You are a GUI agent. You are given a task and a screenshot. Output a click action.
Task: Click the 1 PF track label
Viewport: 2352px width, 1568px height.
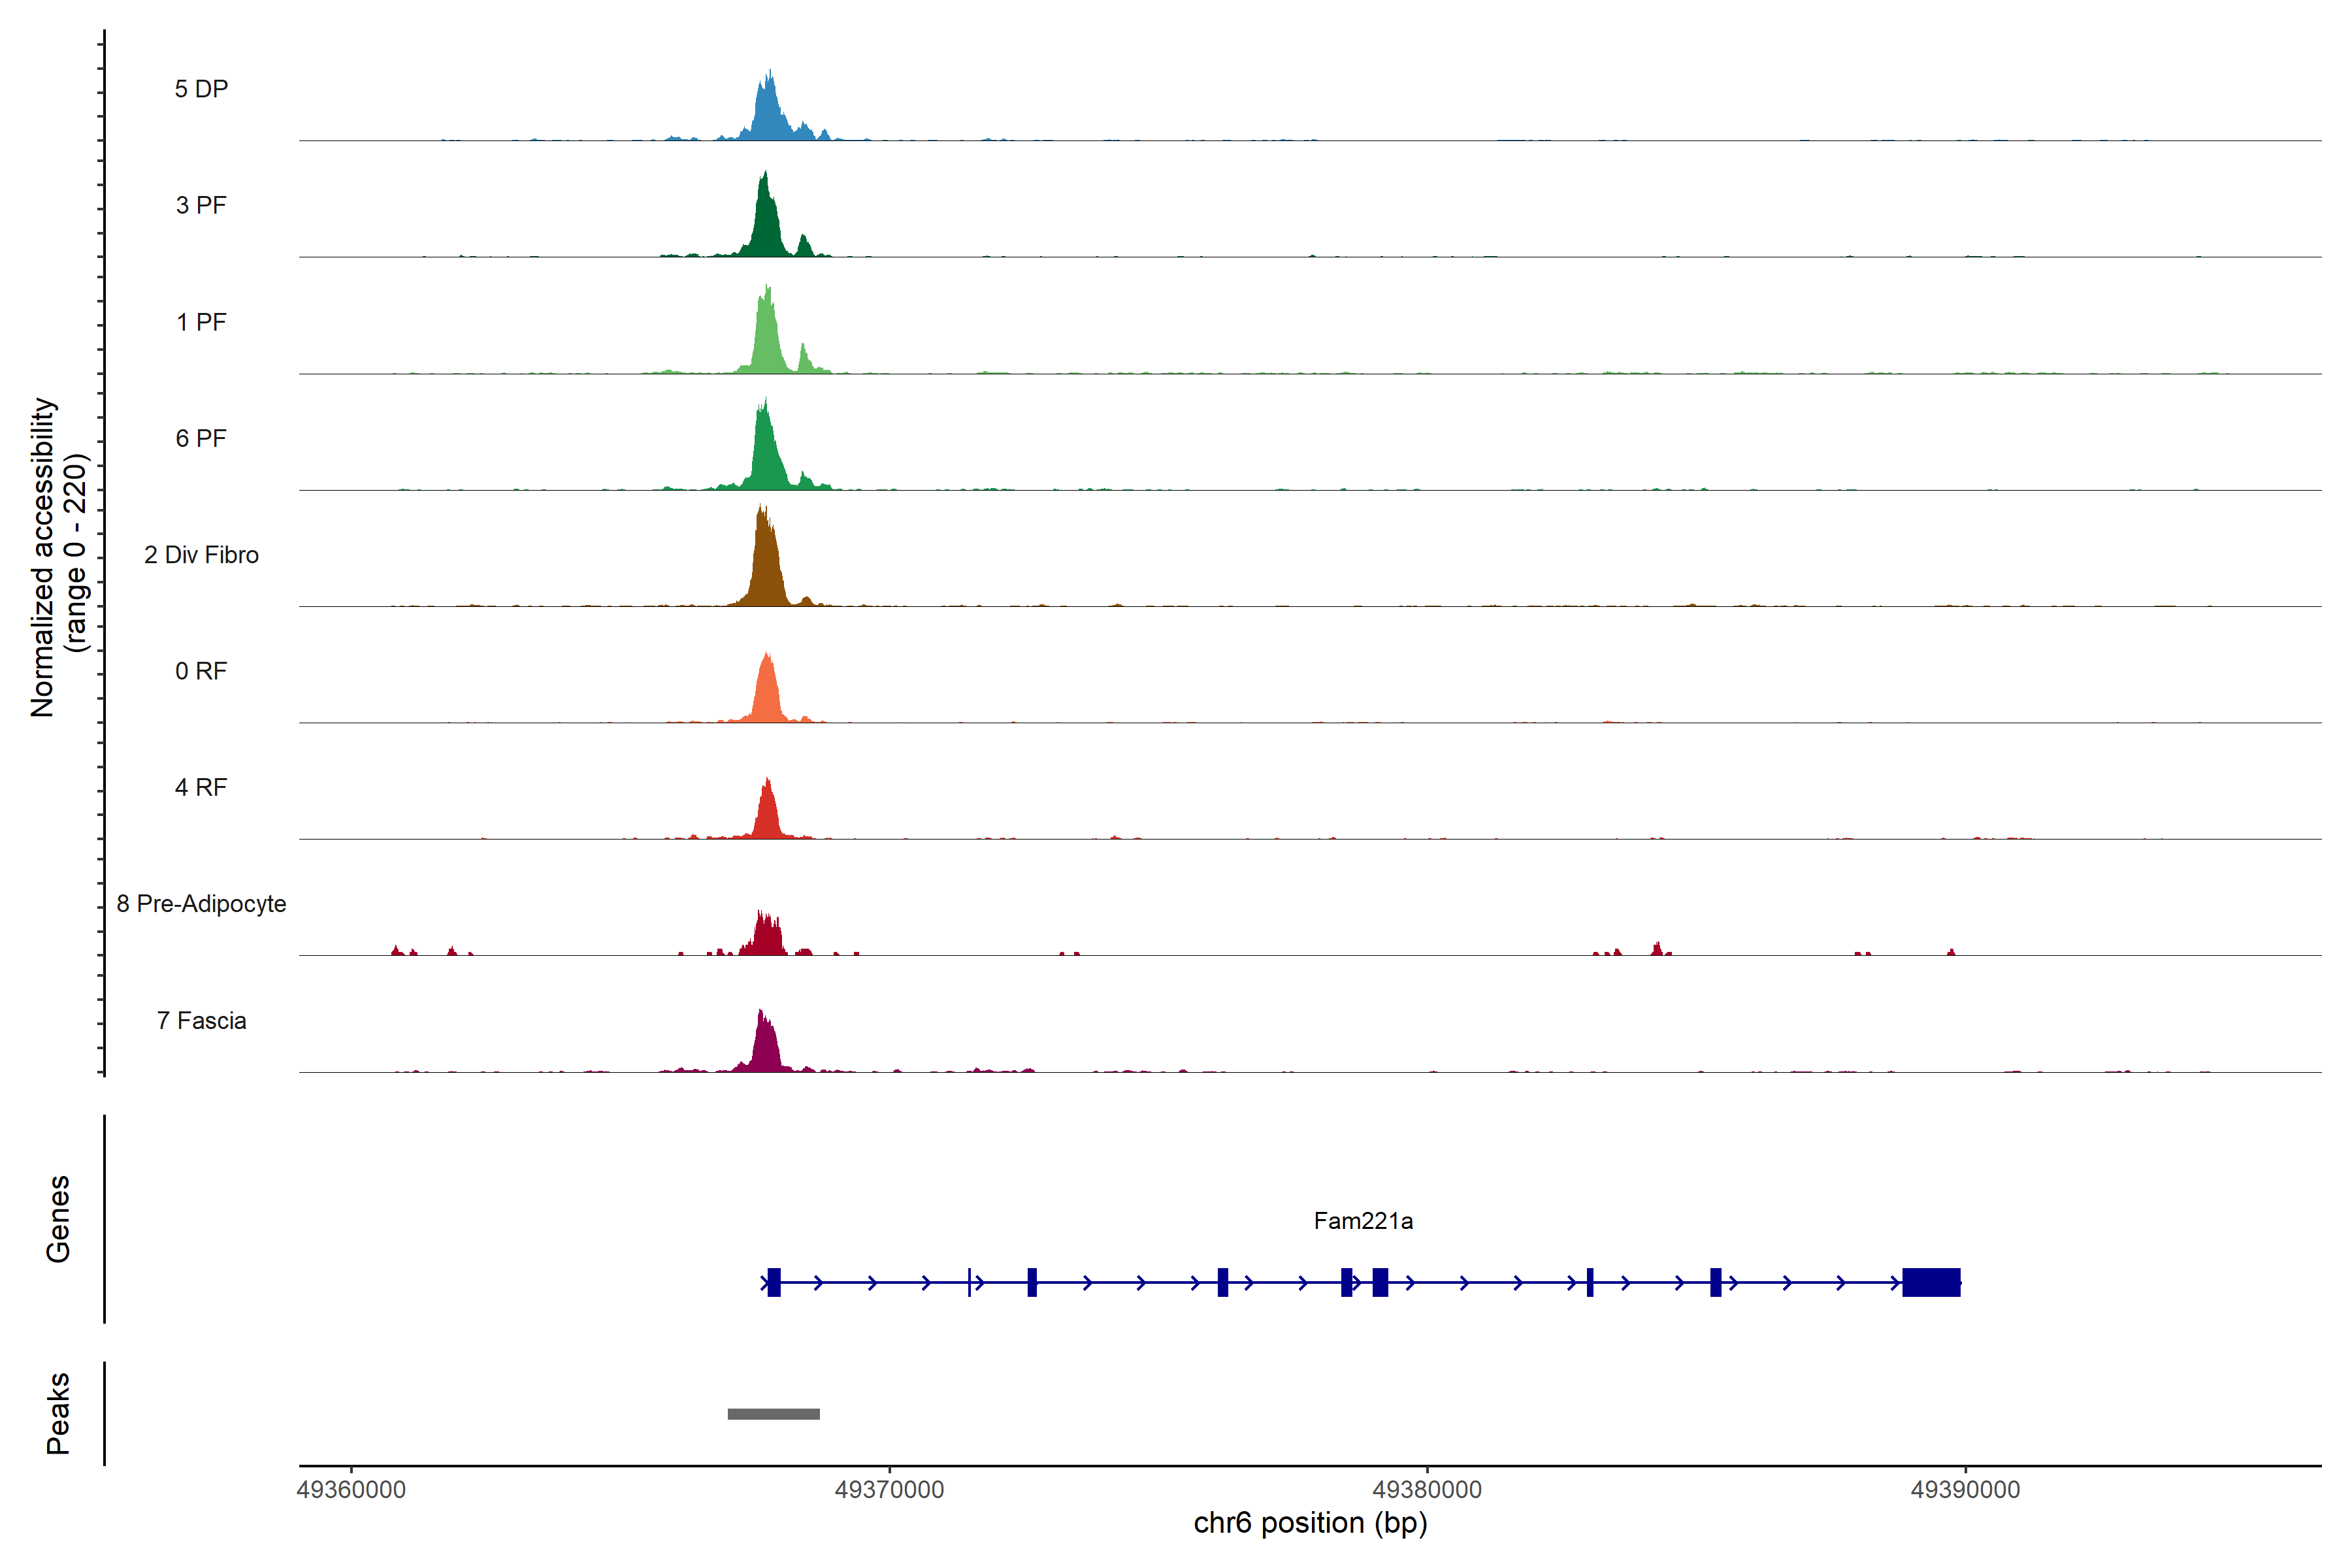[201, 322]
